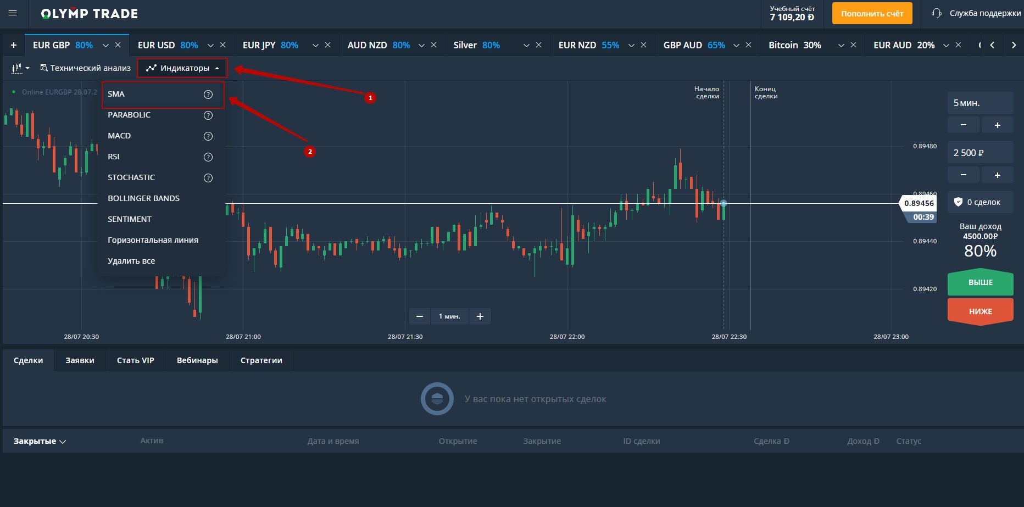The height and width of the screenshot is (507, 1024).
Task: Increase trade amount with plus
Action: tap(998, 175)
